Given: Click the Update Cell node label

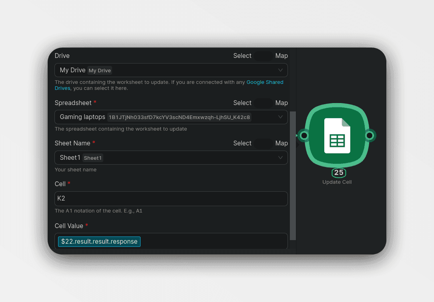Looking at the screenshot, I should coord(337,182).
